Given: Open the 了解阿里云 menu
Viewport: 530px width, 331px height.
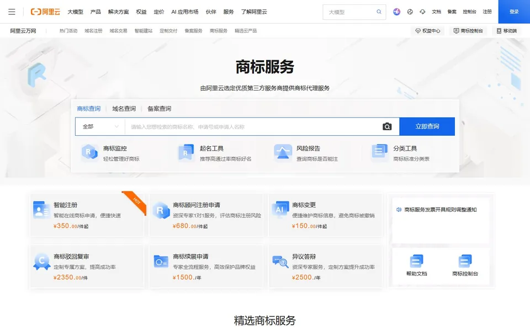Looking at the screenshot, I should click(x=254, y=12).
